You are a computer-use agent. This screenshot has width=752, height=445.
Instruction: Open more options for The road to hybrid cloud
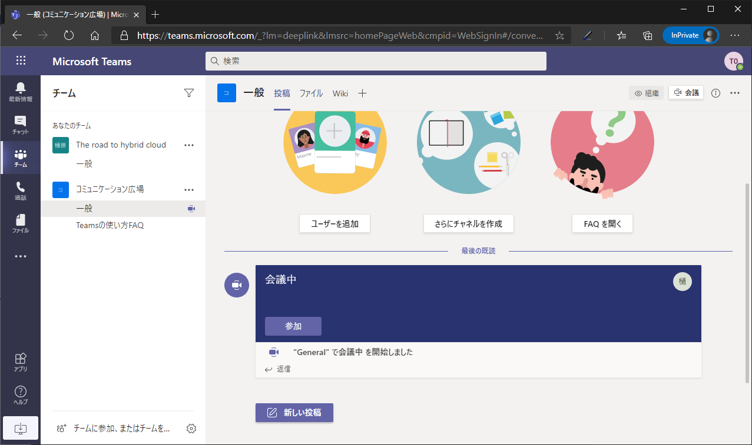click(189, 145)
